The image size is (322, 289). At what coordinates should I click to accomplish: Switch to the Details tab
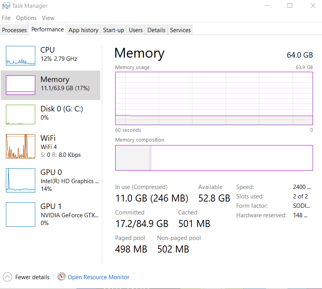click(156, 30)
